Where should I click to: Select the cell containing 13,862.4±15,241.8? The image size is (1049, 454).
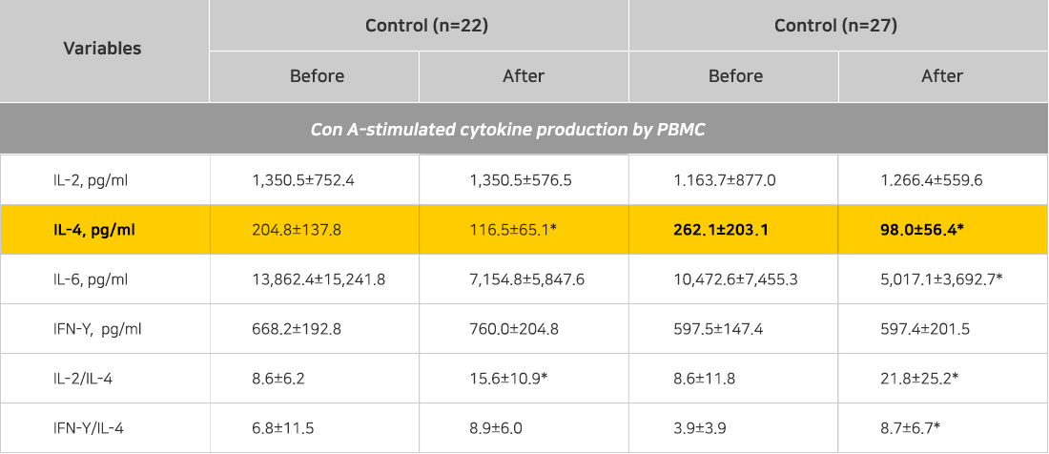[319, 279]
